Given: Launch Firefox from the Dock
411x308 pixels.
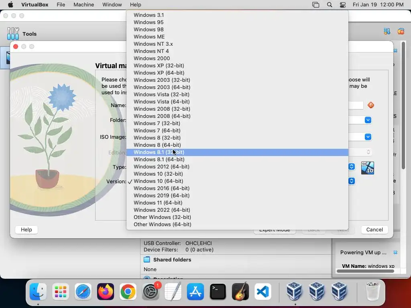Looking at the screenshot, I should pos(106,292).
